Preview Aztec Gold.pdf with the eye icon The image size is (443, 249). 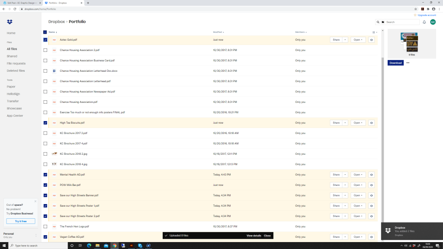[x=371, y=40]
